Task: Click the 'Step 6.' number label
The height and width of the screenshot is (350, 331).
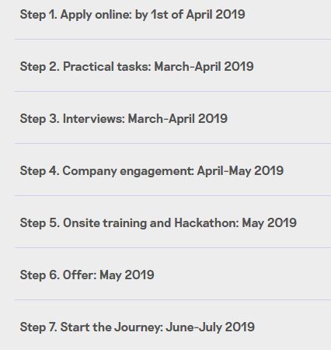Action: click(40, 275)
